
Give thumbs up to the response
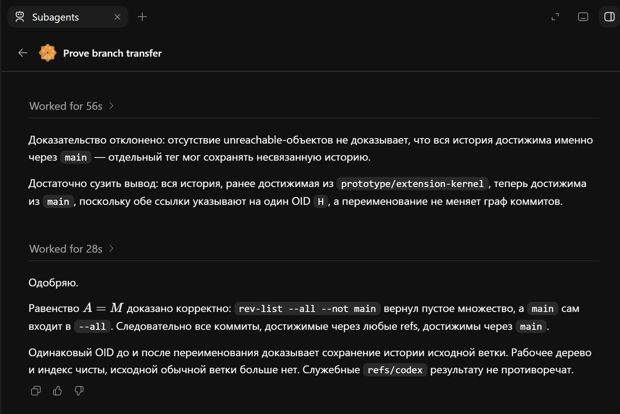pos(57,391)
